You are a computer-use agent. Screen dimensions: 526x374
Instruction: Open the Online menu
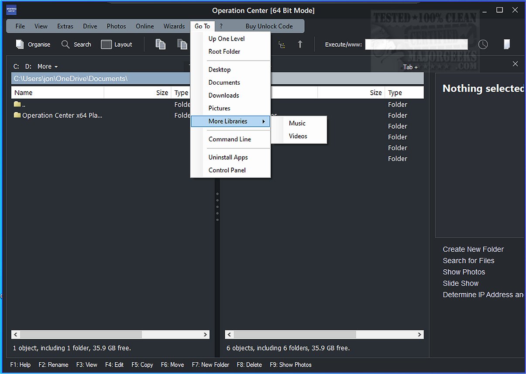point(144,26)
